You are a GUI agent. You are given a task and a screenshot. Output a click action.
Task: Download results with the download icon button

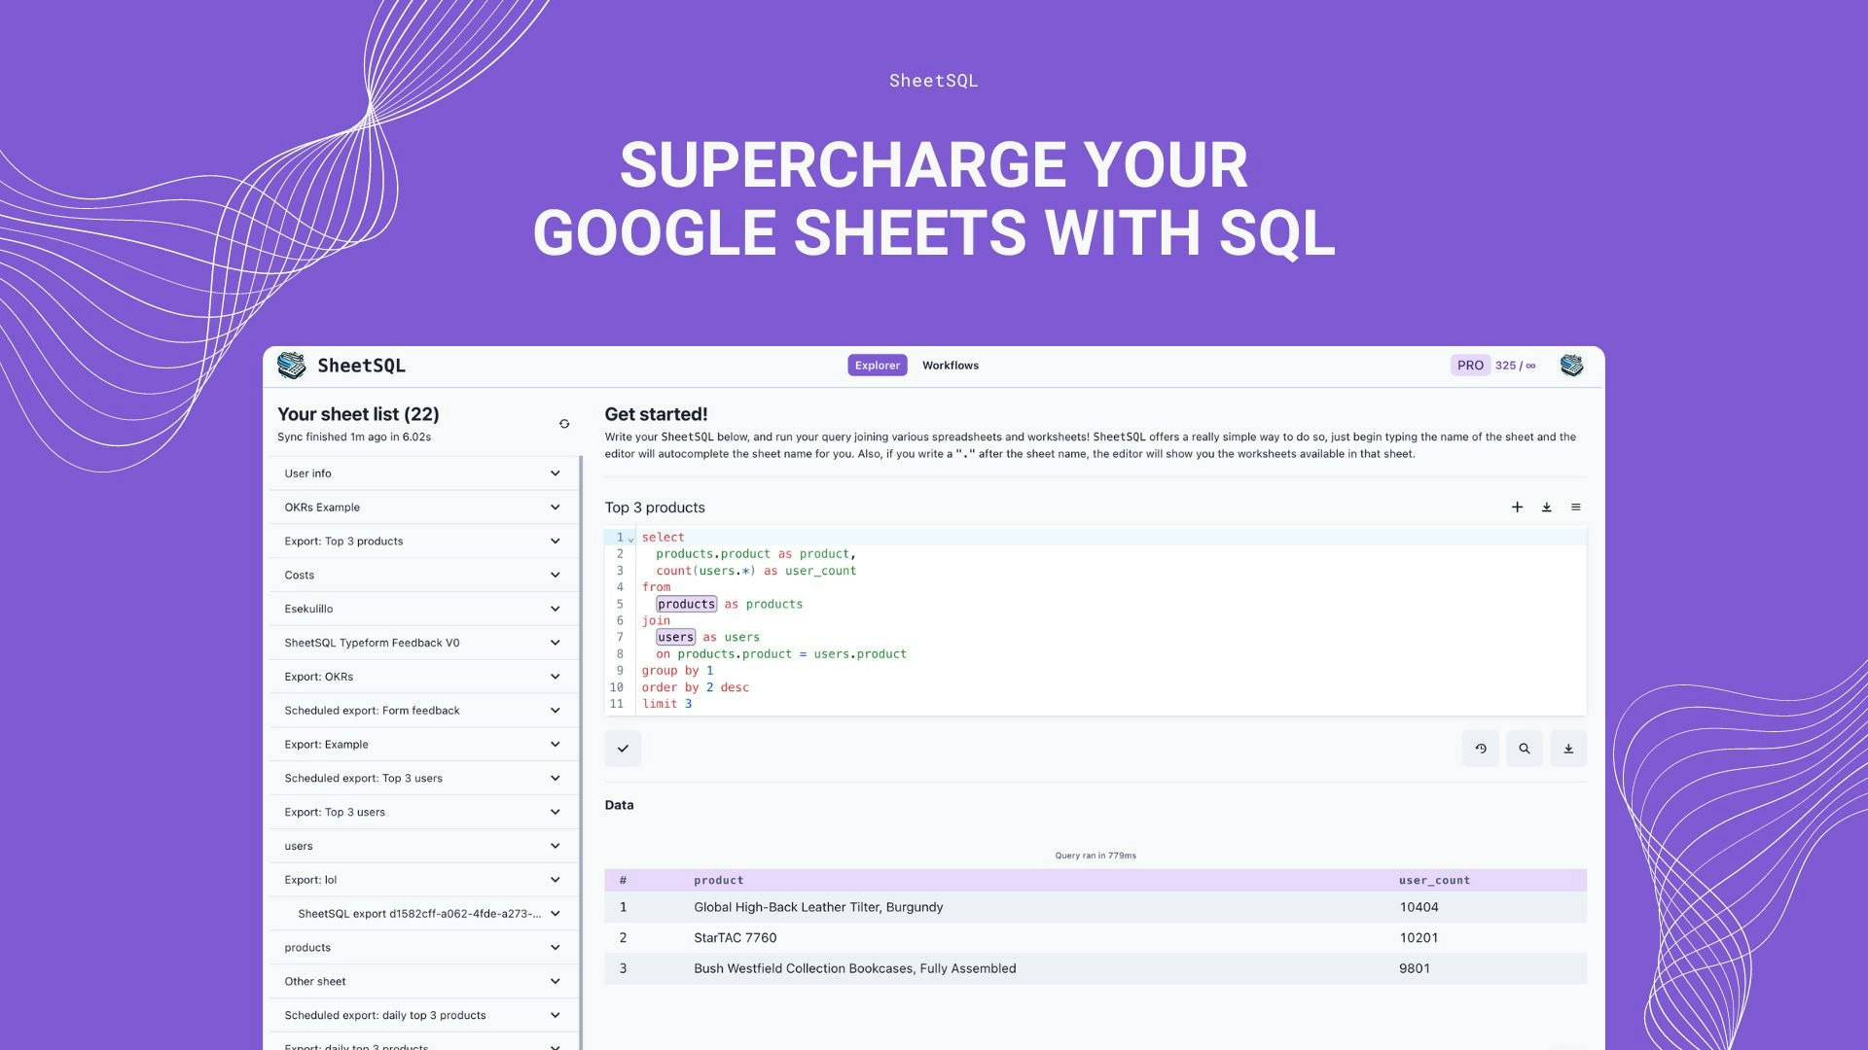[1568, 749]
